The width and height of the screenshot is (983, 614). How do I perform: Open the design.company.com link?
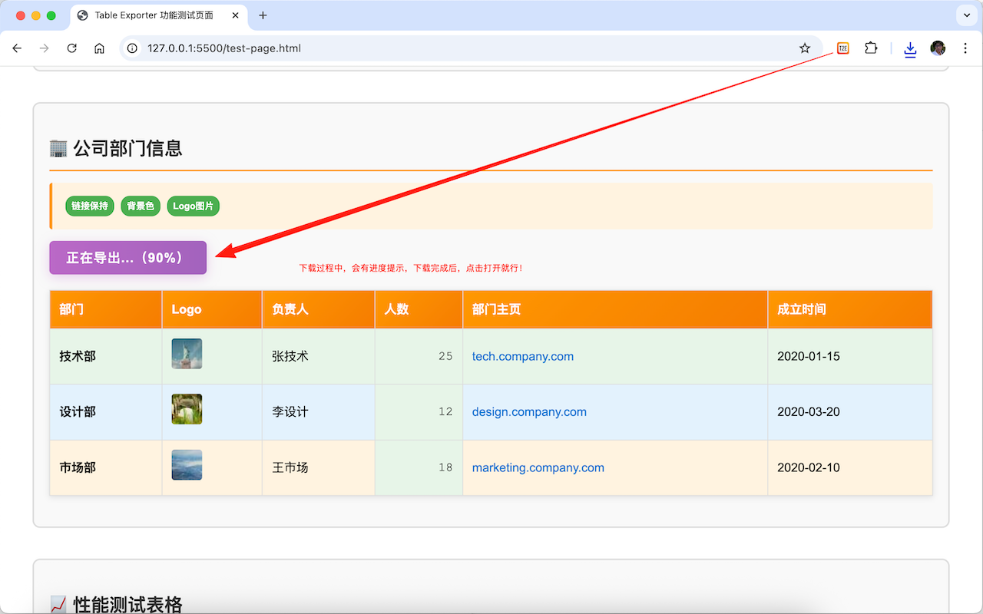(x=529, y=412)
